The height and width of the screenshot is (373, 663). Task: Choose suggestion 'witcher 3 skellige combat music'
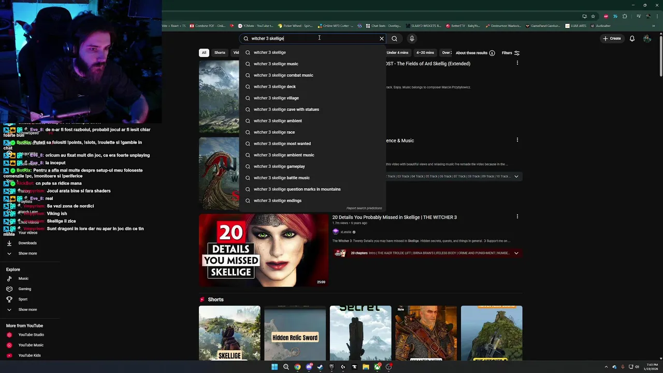tap(312, 75)
